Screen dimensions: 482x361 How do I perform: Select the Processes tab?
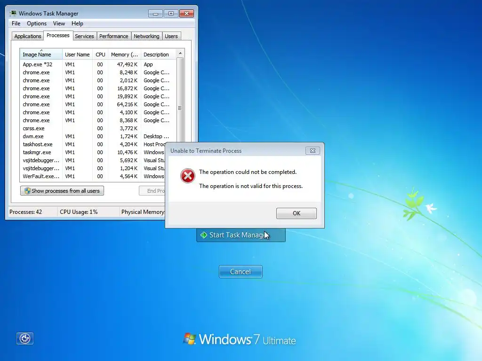pyautogui.click(x=58, y=35)
